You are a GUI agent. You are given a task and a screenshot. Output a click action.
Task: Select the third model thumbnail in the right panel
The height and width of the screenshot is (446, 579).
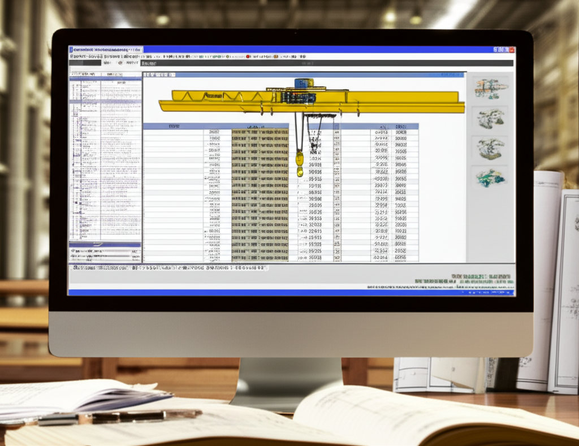click(490, 148)
